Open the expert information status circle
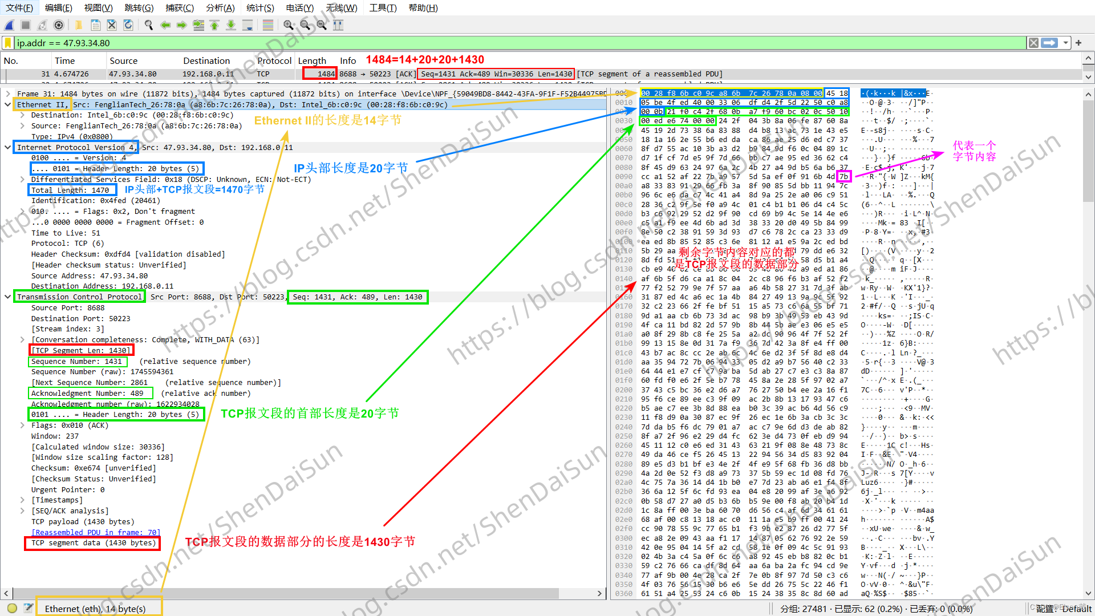The width and height of the screenshot is (1095, 616). tap(12, 608)
